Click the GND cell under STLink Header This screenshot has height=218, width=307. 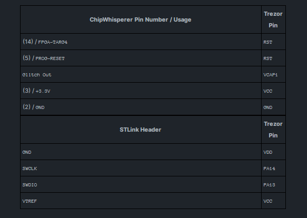pyautogui.click(x=141, y=152)
